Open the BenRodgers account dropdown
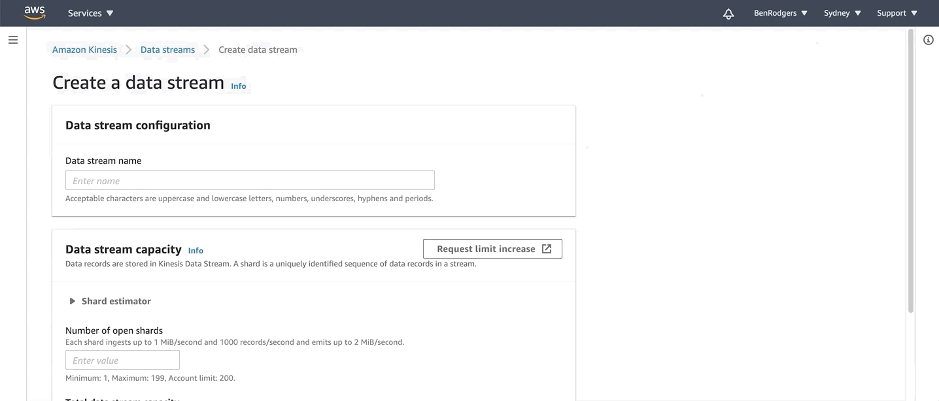 point(781,13)
